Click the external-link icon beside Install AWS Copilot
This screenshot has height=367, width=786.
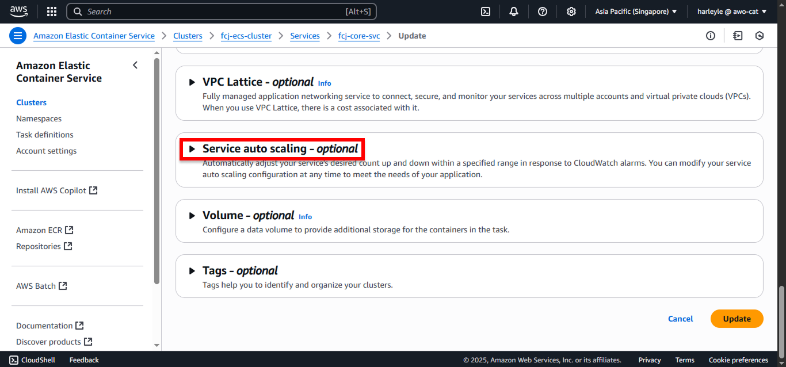93,190
